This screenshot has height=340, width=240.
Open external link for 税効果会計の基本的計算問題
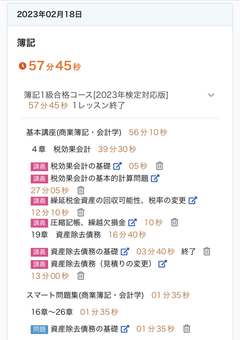[x=155, y=178]
